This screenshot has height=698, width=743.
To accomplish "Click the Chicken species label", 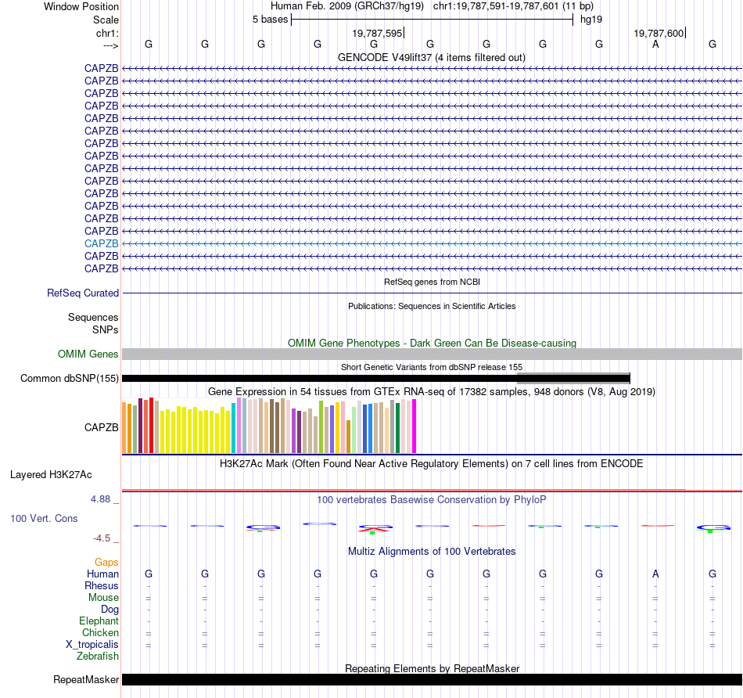I will pos(100,632).
